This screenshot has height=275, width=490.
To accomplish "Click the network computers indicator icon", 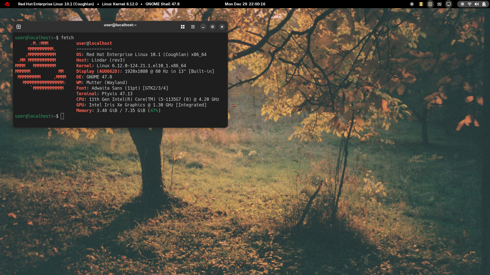I will pyautogui.click(x=439, y=4).
